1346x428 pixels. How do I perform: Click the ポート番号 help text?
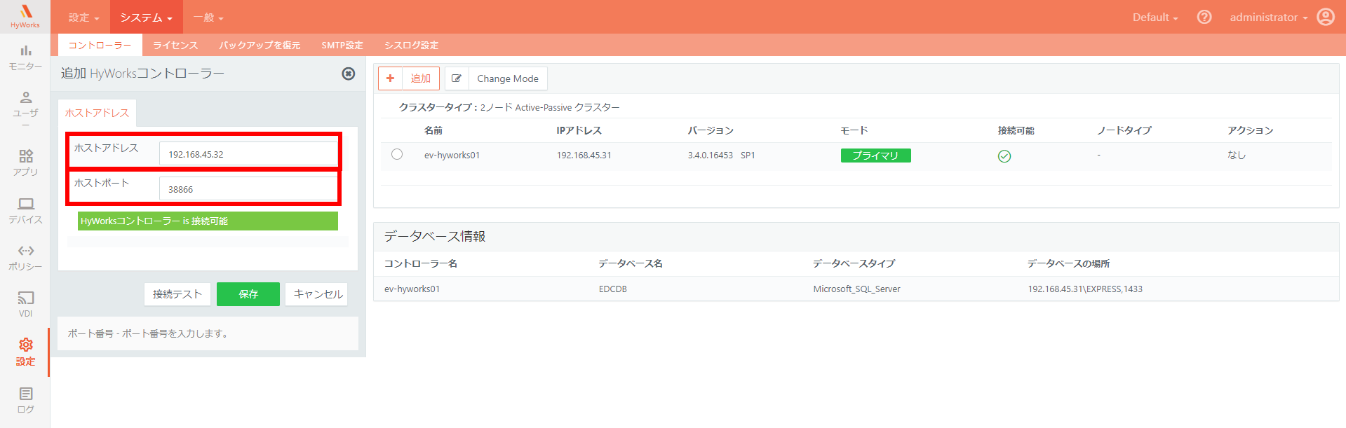click(x=147, y=333)
